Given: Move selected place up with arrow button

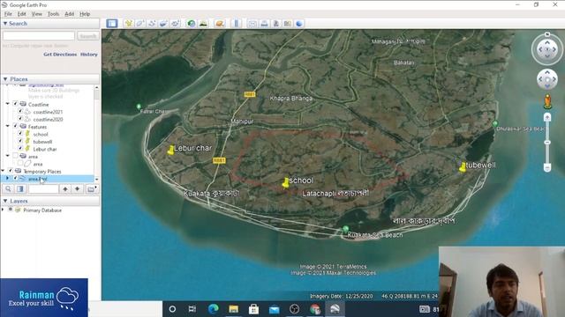Looking at the screenshot, I should click(65, 188).
